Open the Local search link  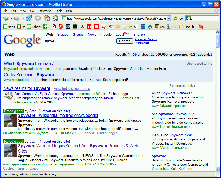120,35
